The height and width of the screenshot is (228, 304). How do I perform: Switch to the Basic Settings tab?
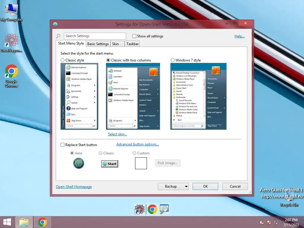(x=98, y=44)
